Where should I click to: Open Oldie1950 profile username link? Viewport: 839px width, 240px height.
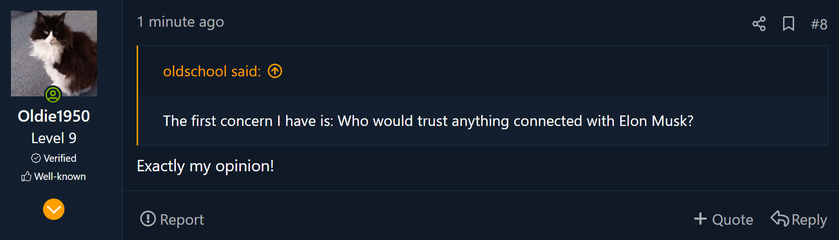click(54, 116)
